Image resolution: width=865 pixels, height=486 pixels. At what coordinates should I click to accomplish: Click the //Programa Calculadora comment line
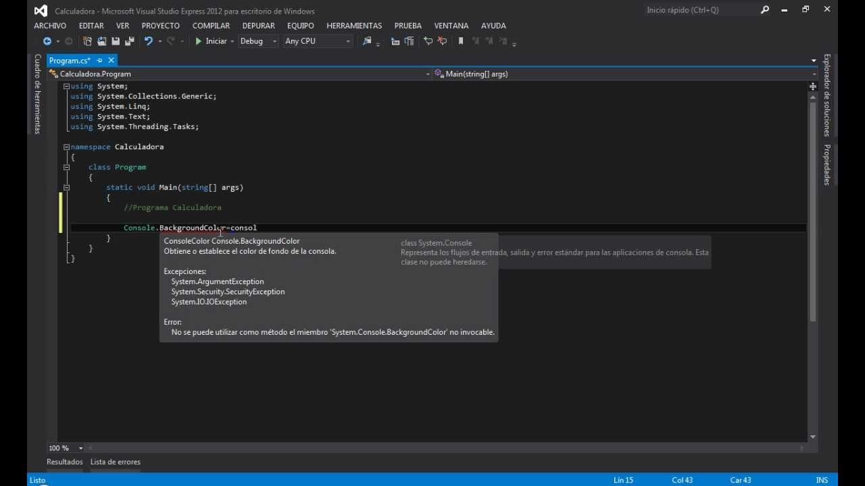[x=172, y=208]
